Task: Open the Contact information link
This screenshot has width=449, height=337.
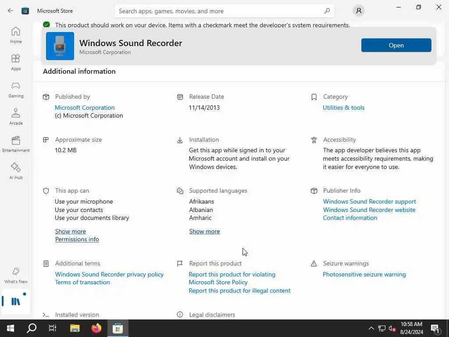Action: click(350, 218)
